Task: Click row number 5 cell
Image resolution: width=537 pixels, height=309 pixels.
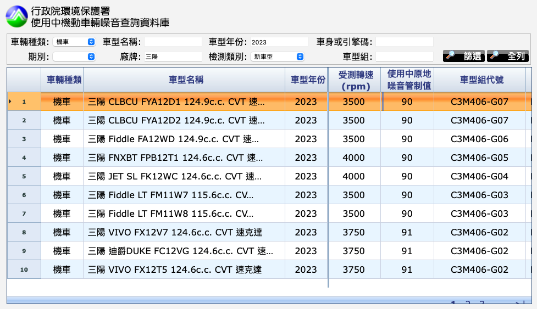Action: click(x=24, y=176)
